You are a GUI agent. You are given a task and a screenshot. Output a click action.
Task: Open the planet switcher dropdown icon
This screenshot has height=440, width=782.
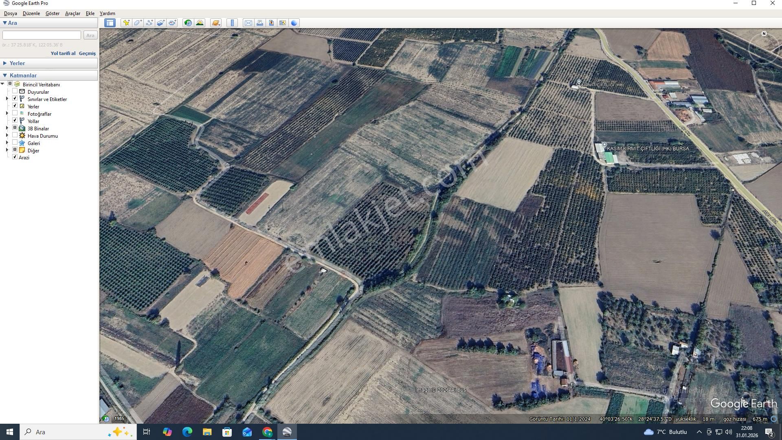click(x=216, y=23)
